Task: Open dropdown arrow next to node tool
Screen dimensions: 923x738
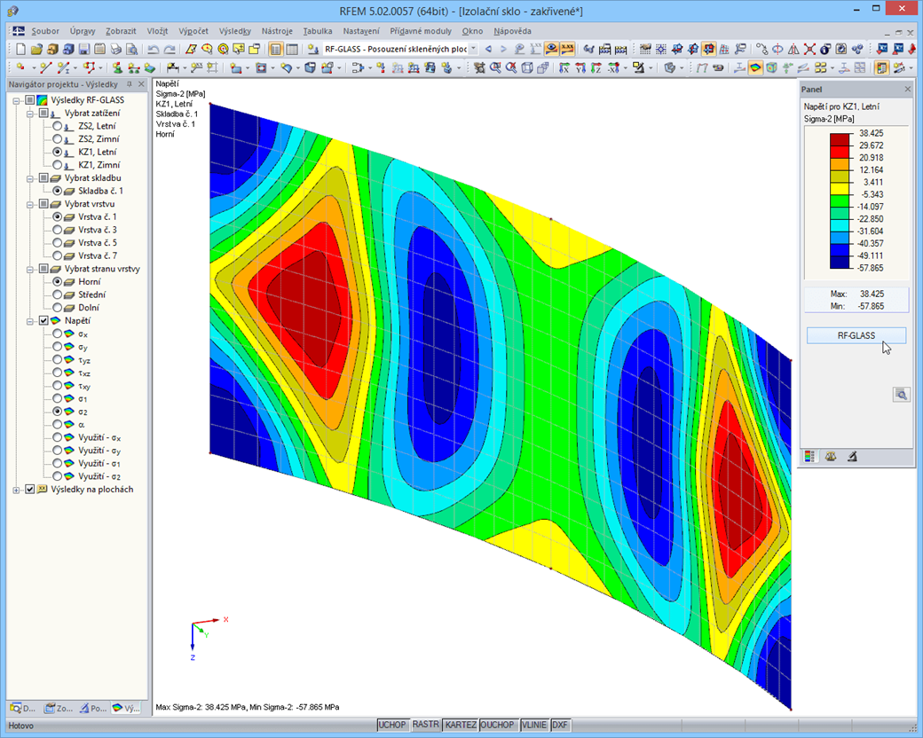Action: (x=34, y=68)
